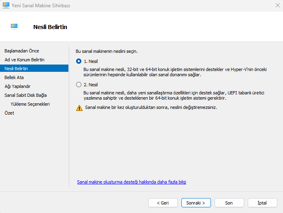Click the wizard icon in the title bar
Screen dimensions: 283x213
[6, 6]
